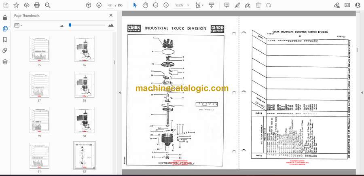364x176 pixels.
Task: Open the Bookmarks panel in sidebar
Action: [5, 40]
